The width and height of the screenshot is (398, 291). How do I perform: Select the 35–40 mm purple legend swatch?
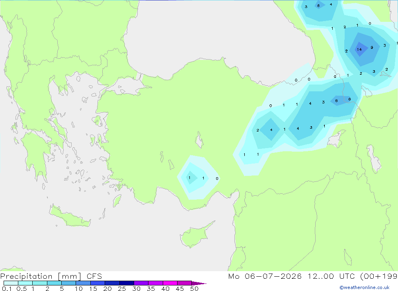click(156, 283)
